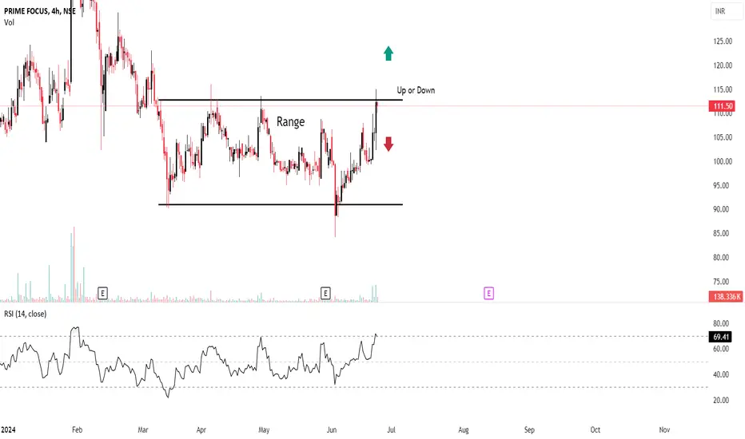Click the earnings marker near June

325,293
